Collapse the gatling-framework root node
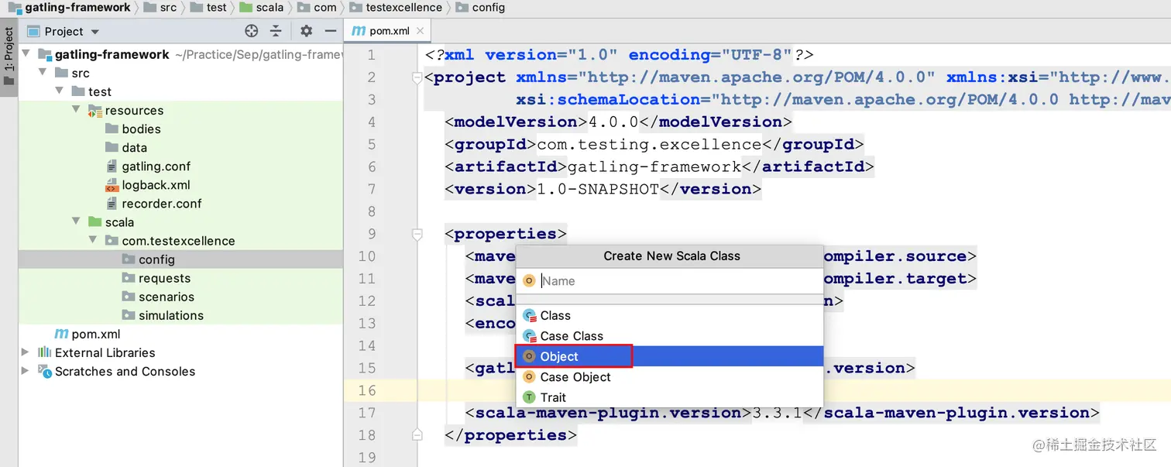The height and width of the screenshot is (467, 1171). point(26,54)
